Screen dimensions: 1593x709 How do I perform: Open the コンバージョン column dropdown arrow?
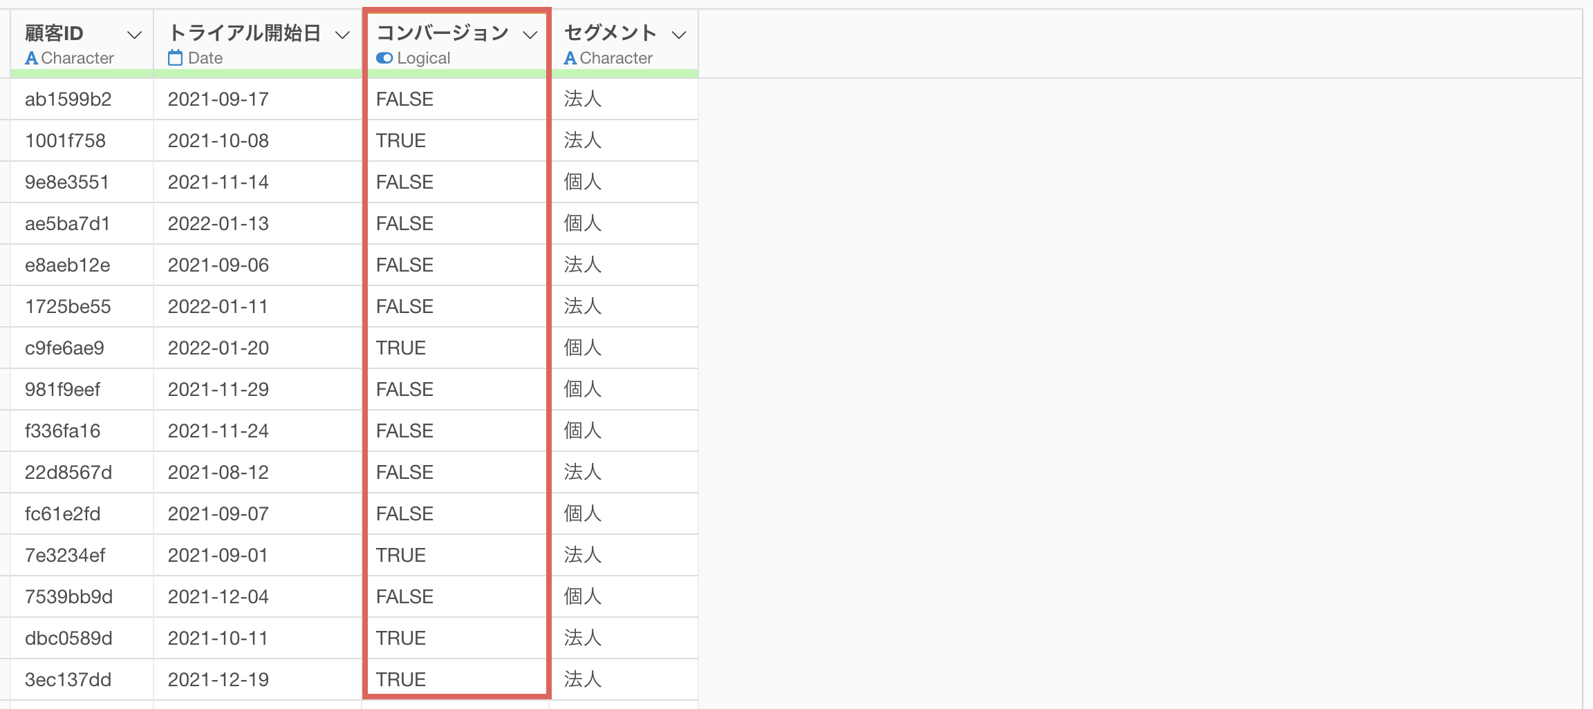click(530, 35)
